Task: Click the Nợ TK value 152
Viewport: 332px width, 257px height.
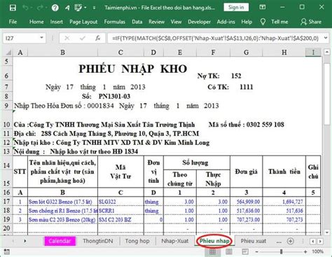Action: (x=236, y=76)
